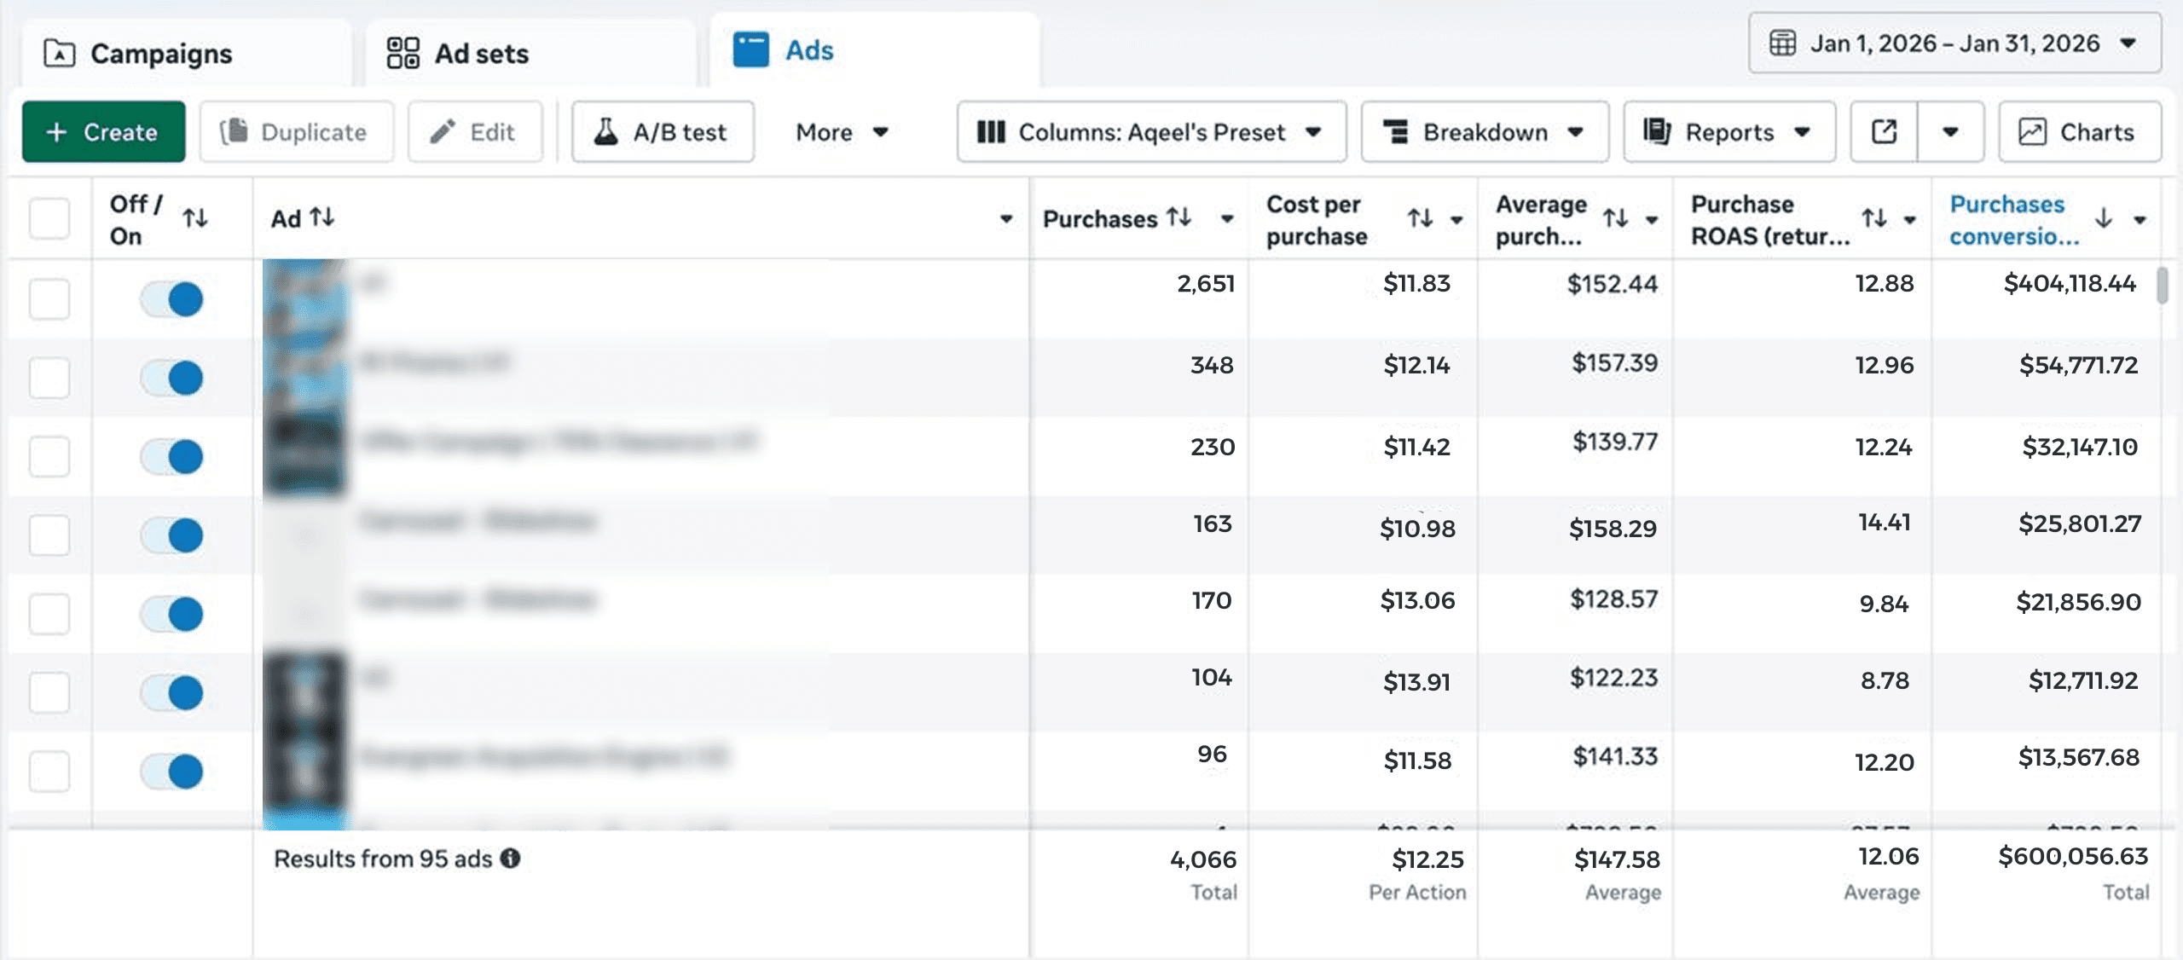Switch to the Campaigns tab

[162, 54]
